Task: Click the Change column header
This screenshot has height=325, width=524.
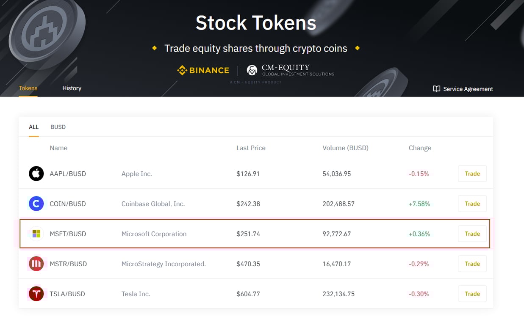Action: 419,148
